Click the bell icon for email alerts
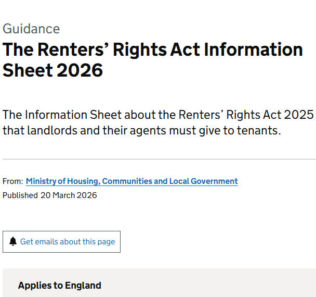The width and height of the screenshot is (316, 297). pos(14,242)
